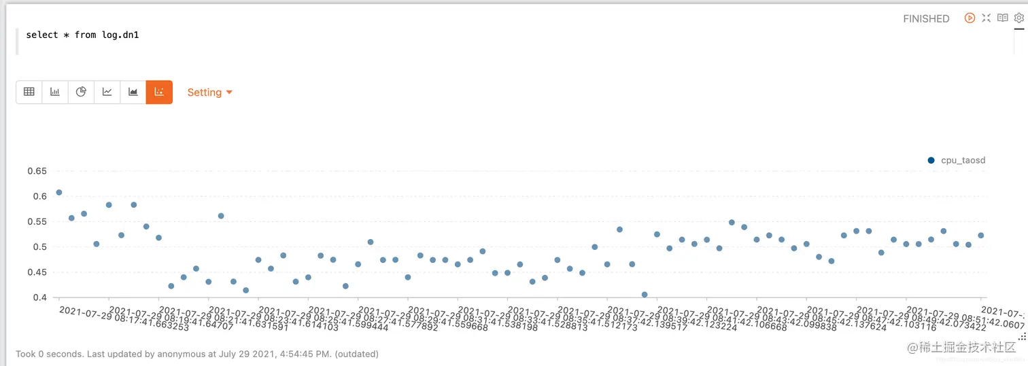Click the 0.65 y-axis label
Viewport: 1028px width, 366px height.
coord(37,171)
